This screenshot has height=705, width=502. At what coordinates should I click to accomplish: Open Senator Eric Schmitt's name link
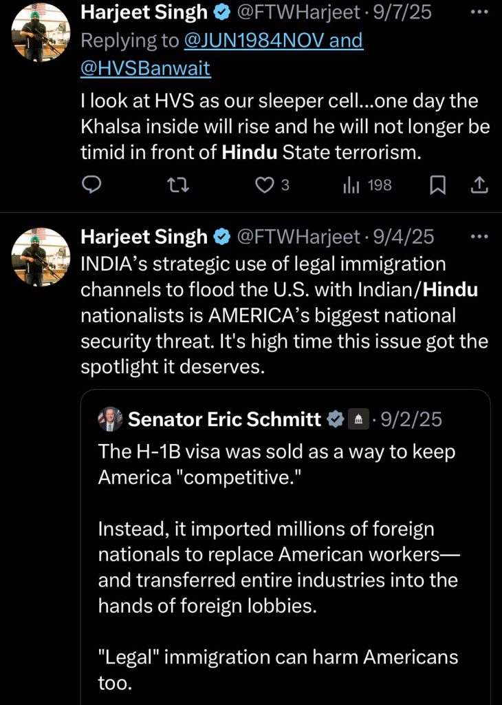(x=225, y=419)
